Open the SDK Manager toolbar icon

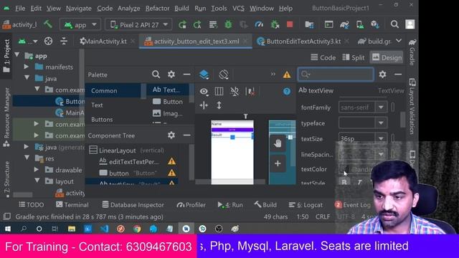click(x=375, y=24)
